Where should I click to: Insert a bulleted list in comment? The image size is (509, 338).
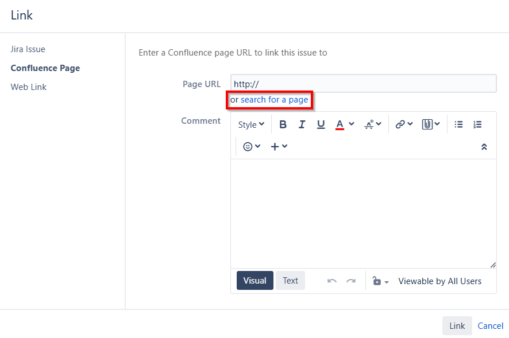point(458,124)
